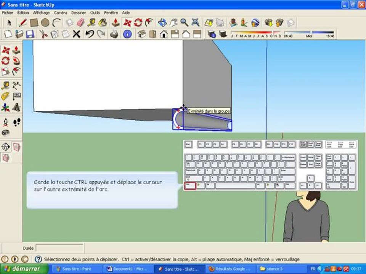The image size is (366, 274).
Task: Pick the Follow Me tool
Action: pyautogui.click(x=16, y=61)
